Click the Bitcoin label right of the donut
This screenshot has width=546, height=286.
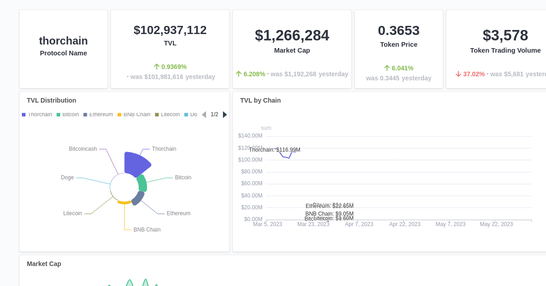[x=183, y=178]
